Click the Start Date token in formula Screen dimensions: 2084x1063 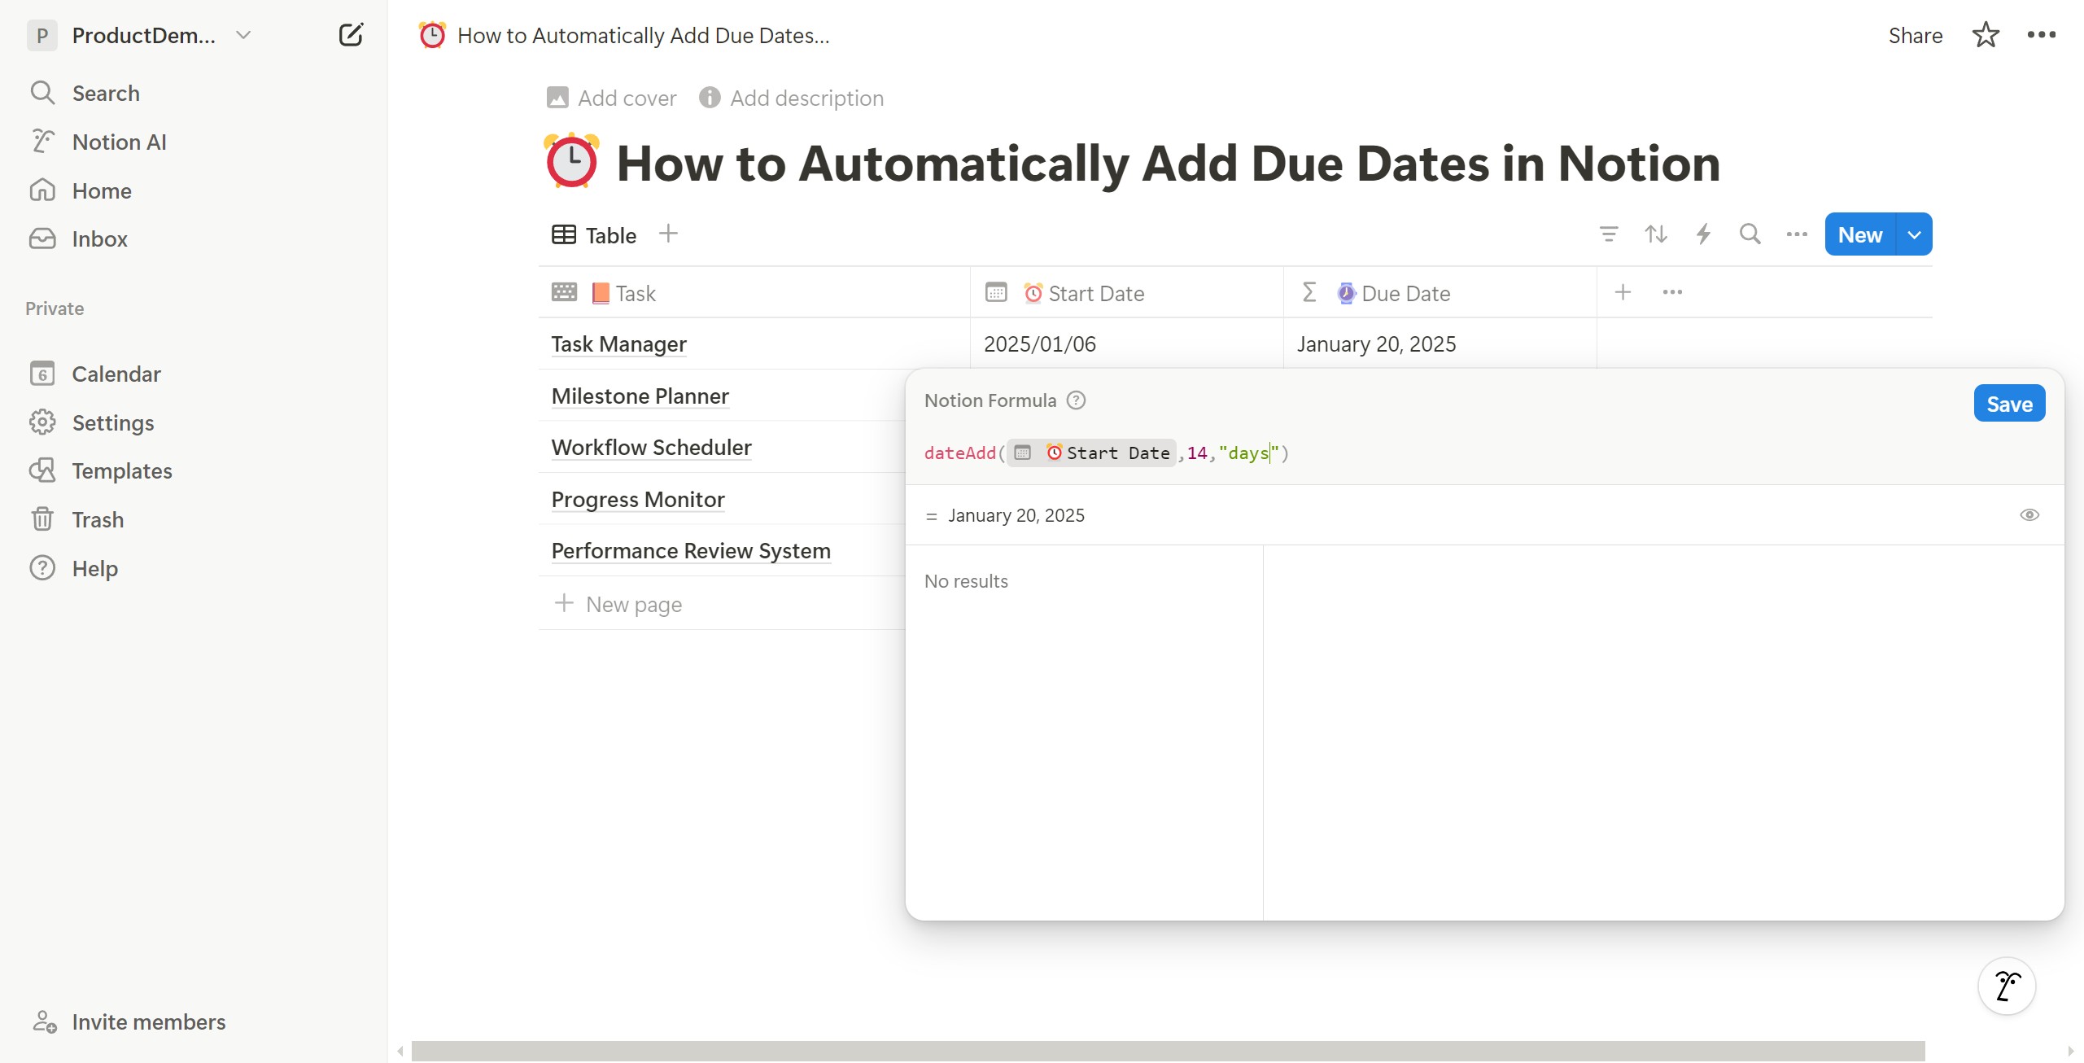[x=1091, y=453]
